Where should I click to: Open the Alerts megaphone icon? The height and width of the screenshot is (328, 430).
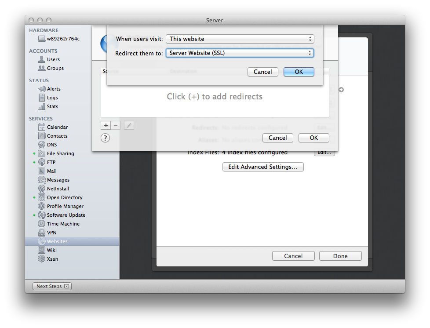tap(42, 89)
